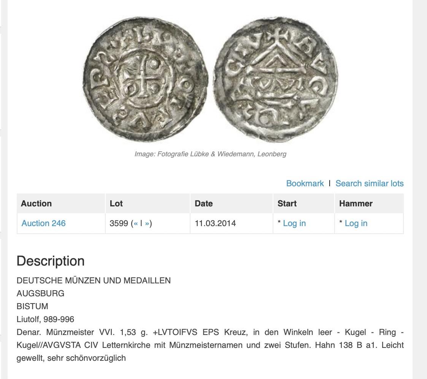Click the Date column header
The width and height of the screenshot is (427, 379).
tap(232, 203)
